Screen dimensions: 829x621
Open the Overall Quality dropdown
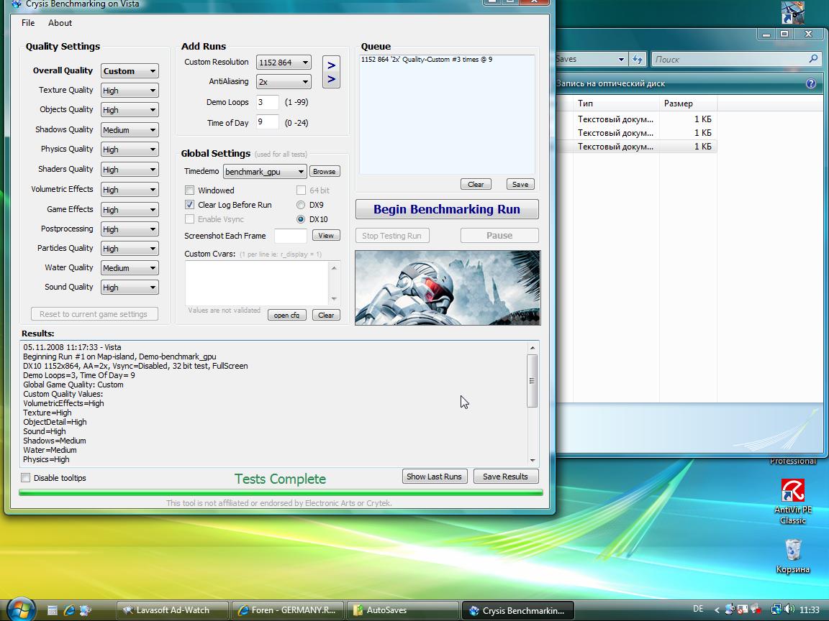130,70
